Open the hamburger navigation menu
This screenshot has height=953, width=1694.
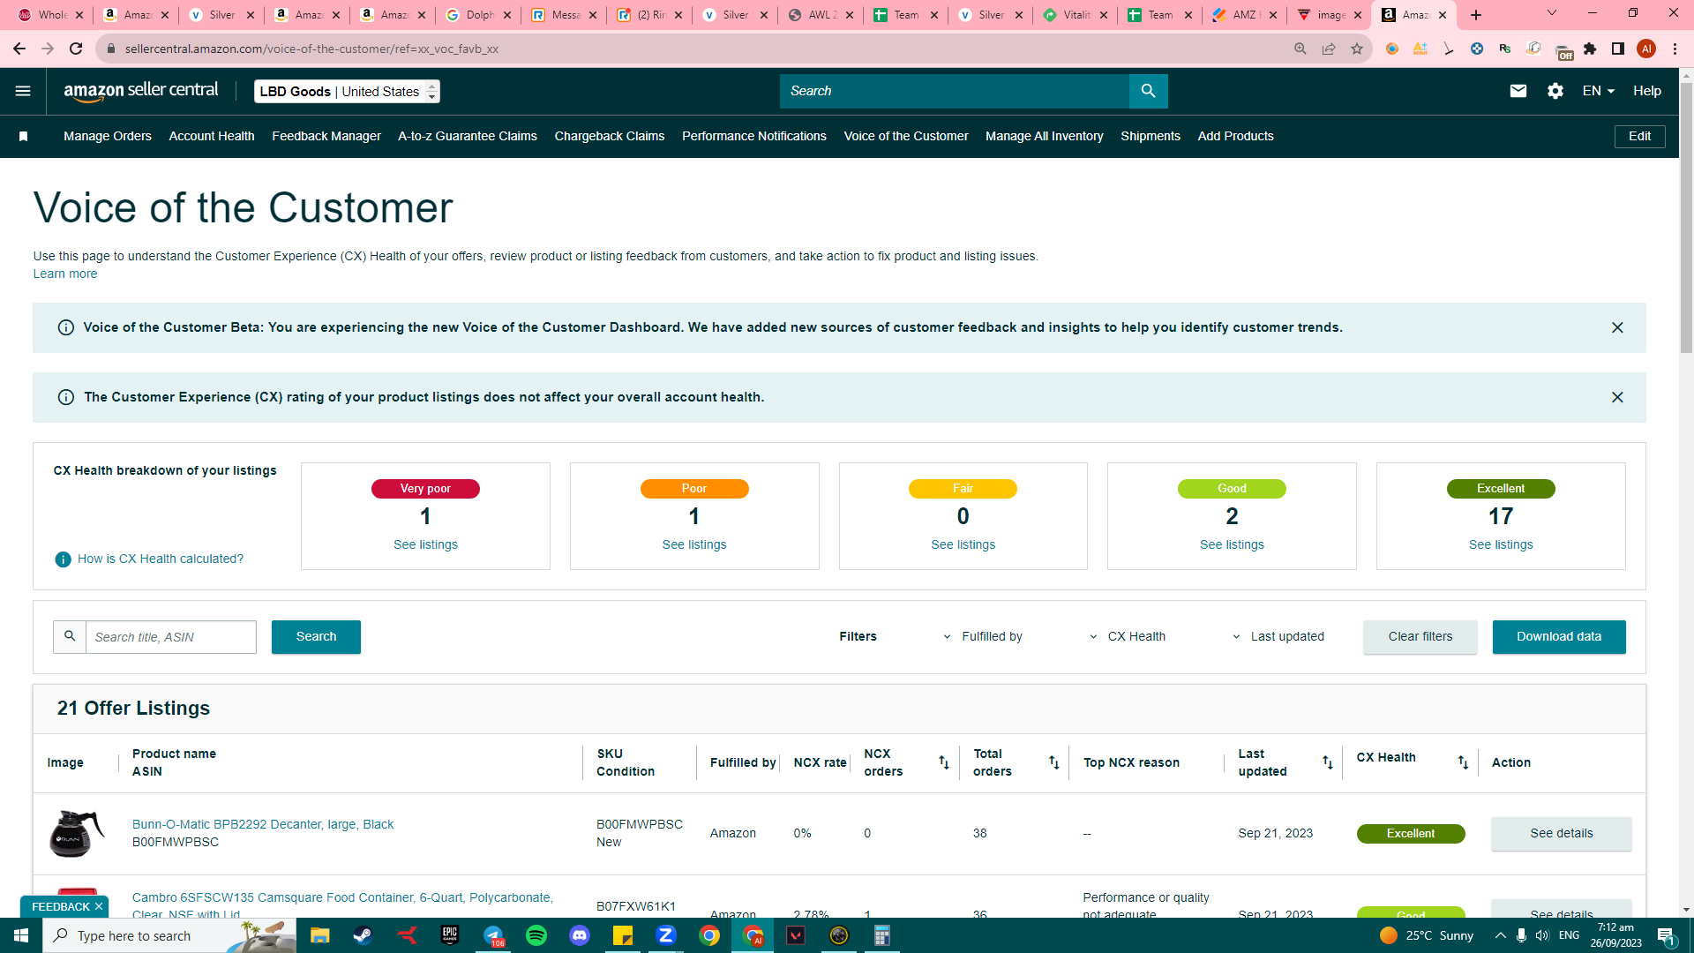pos(23,91)
